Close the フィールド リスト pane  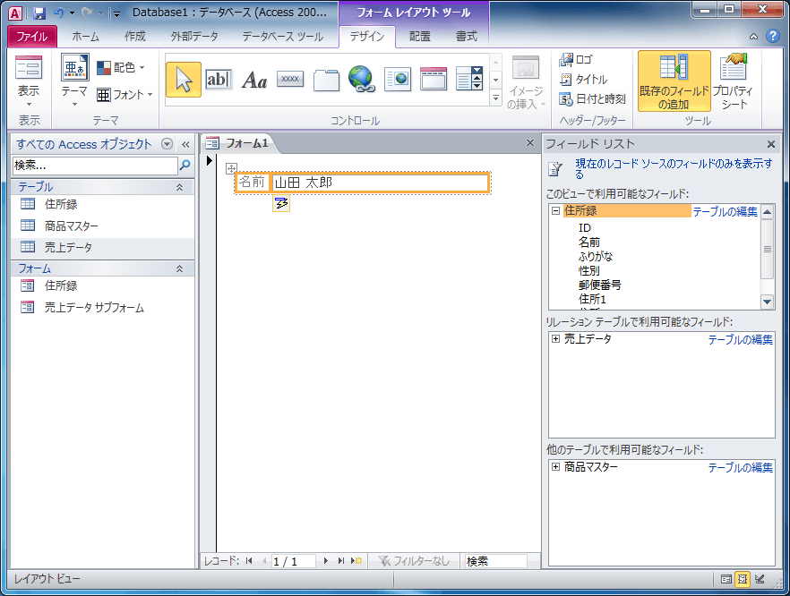[x=771, y=144]
